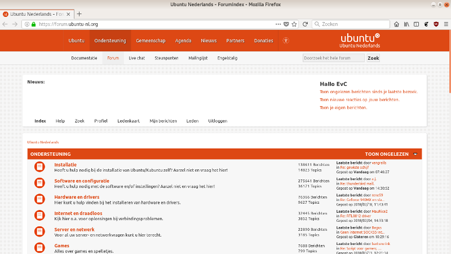
Task: Open the Hardware en drivers board
Action: pyautogui.click(x=73, y=197)
